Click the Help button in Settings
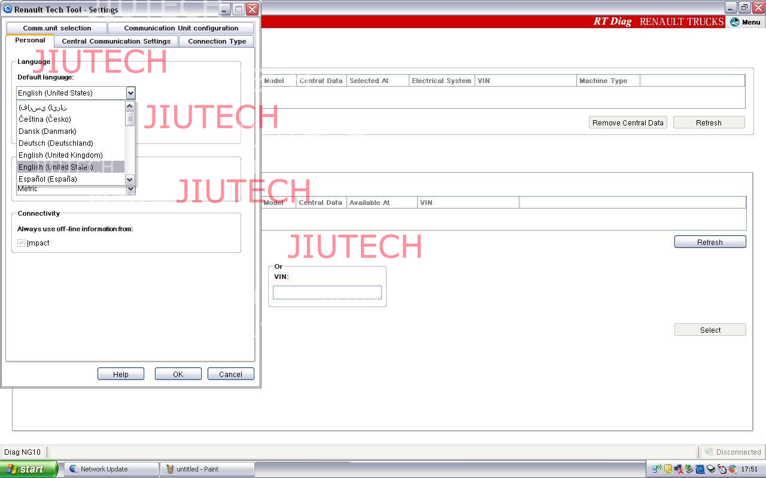766x478 pixels. (121, 374)
